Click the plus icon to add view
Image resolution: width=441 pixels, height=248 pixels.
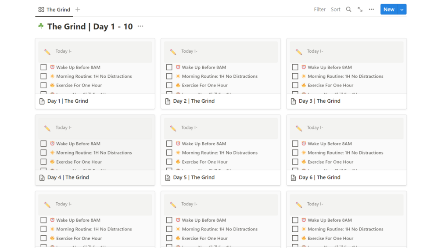point(78,9)
